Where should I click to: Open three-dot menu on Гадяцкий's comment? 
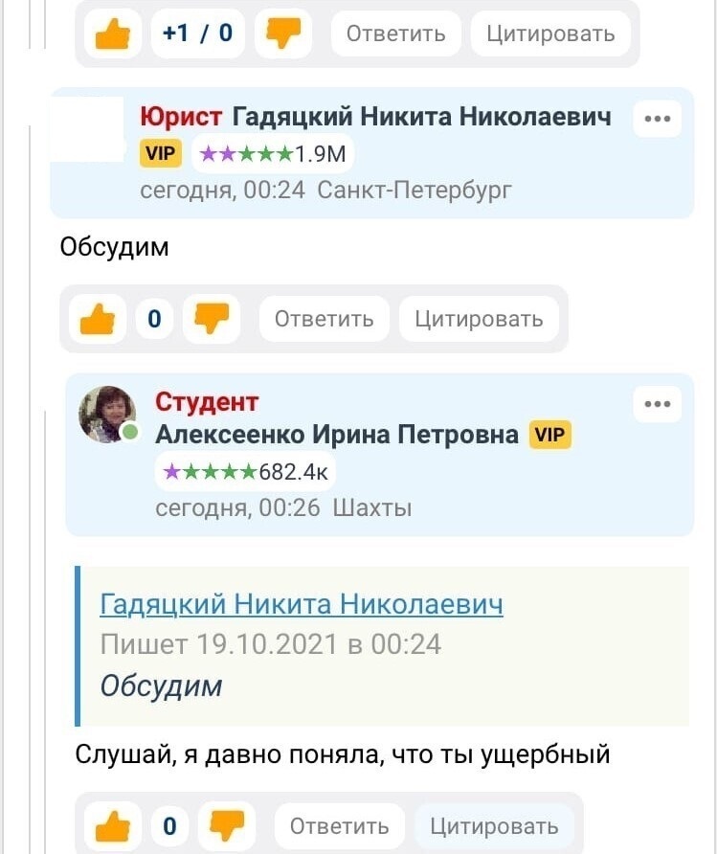[658, 119]
